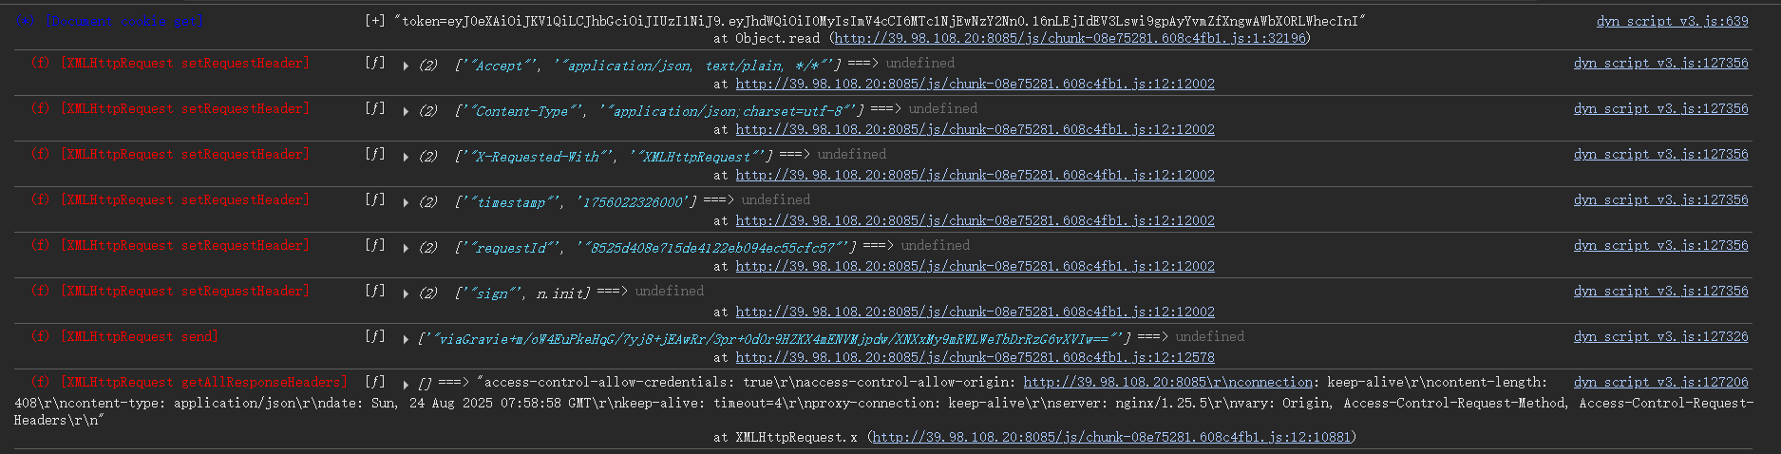This screenshot has height=454, width=1781.
Task: Expand the requestId header arguments array
Action: 406,249
